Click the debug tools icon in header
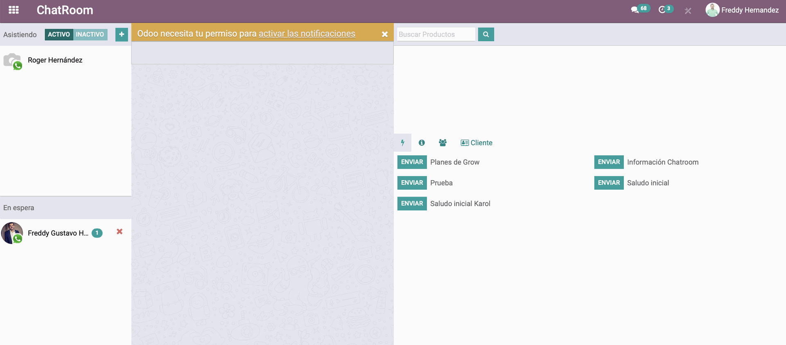The width and height of the screenshot is (786, 345). [688, 11]
